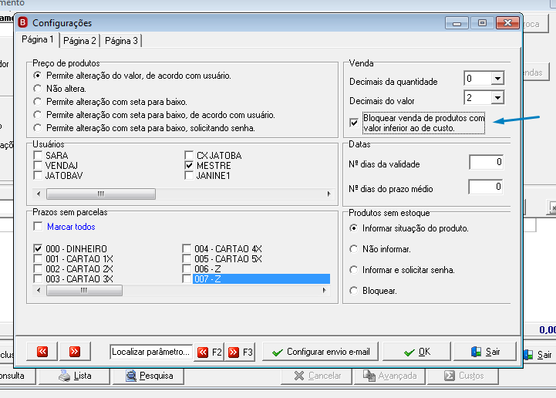Click the Usuários horizontal scrollbar thumb
This screenshot has width=556, height=398.
[101, 194]
